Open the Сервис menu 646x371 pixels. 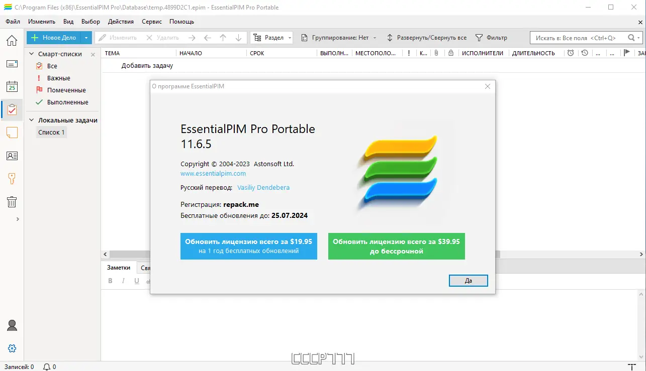tap(151, 22)
